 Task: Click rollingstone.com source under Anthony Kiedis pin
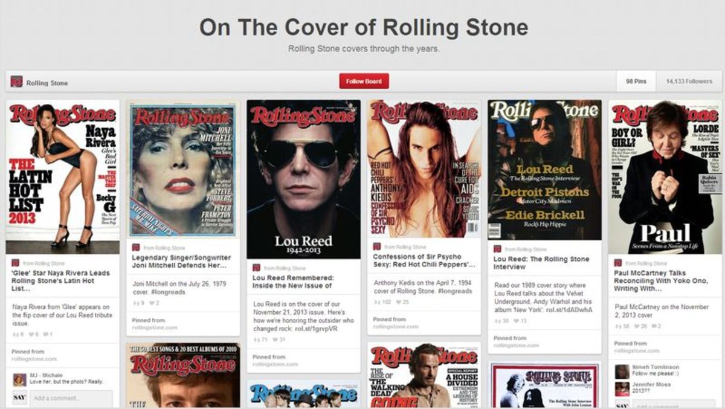396,326
